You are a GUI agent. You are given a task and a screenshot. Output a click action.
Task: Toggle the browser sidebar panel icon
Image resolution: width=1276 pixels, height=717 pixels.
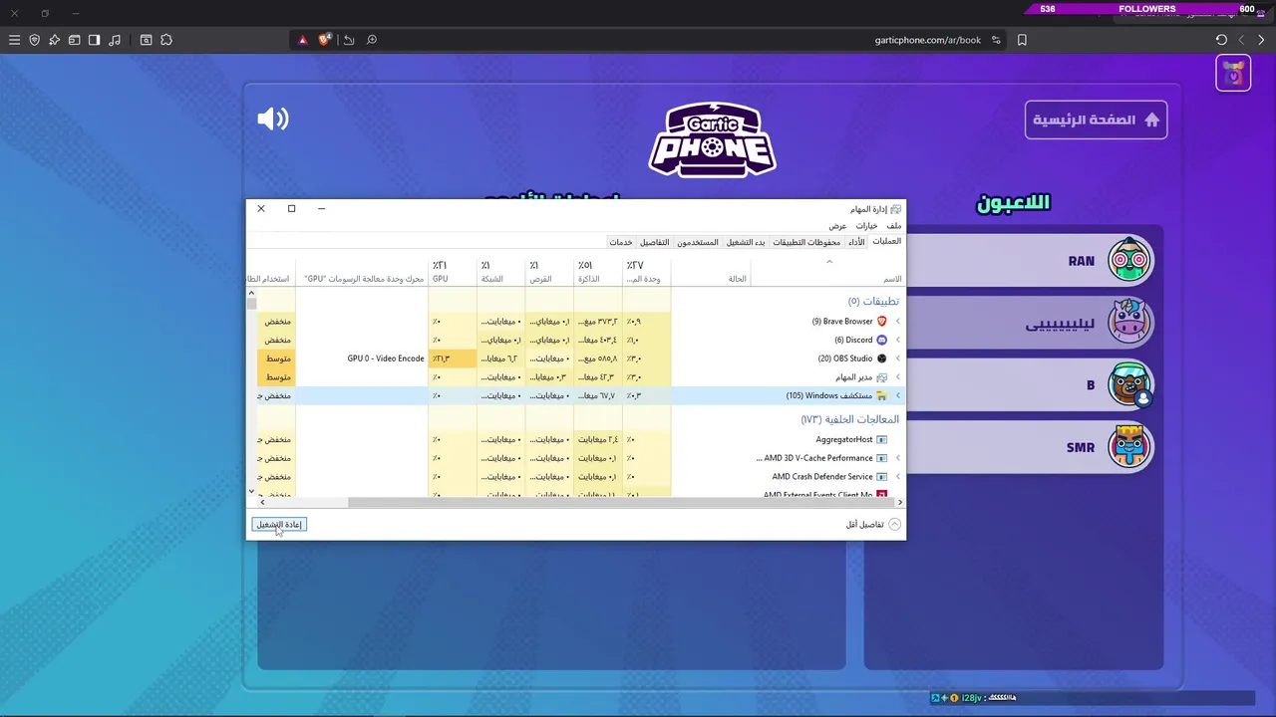(x=94, y=40)
